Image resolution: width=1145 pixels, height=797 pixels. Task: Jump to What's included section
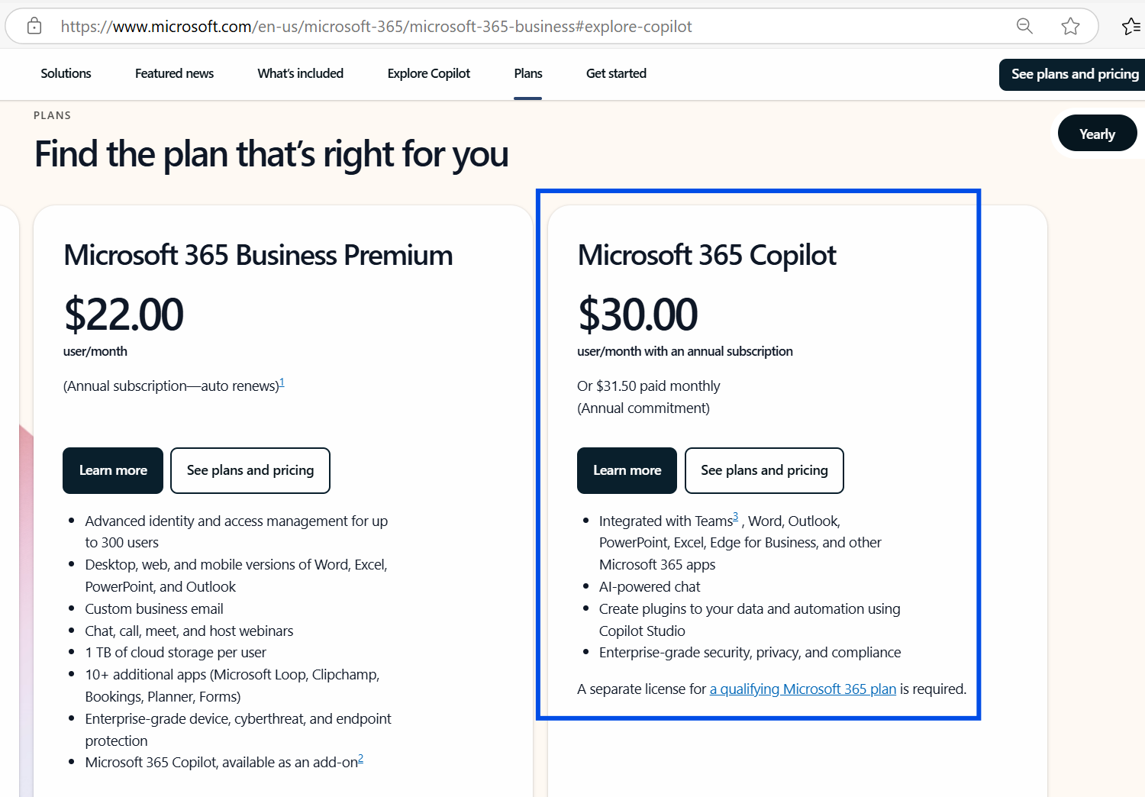(300, 73)
